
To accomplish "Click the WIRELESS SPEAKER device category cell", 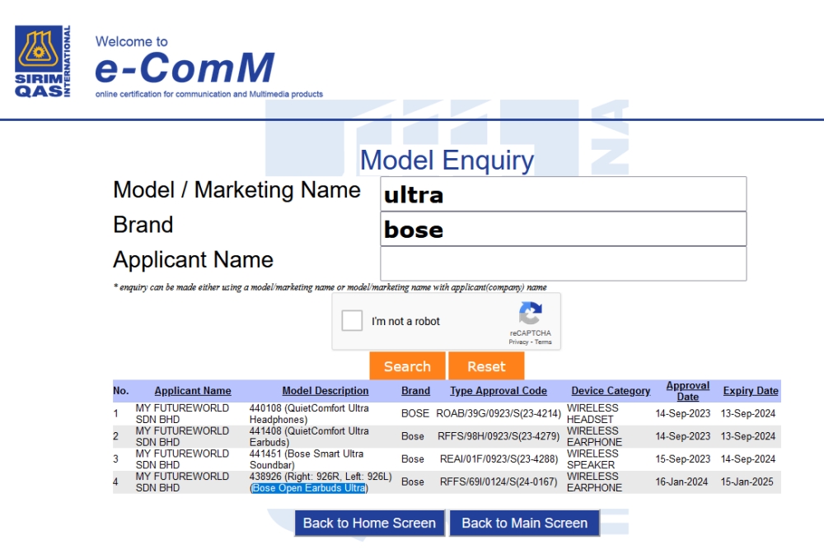I will point(592,458).
